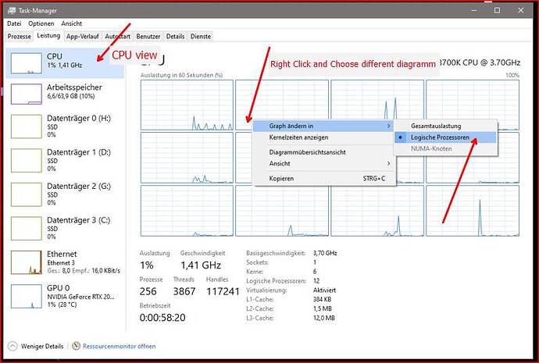Expand Graph ändern in submenu arrow
This screenshot has width=539, height=363.
point(388,126)
